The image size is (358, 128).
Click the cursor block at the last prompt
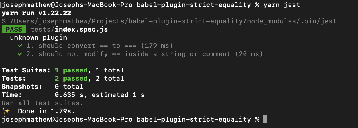(265, 120)
